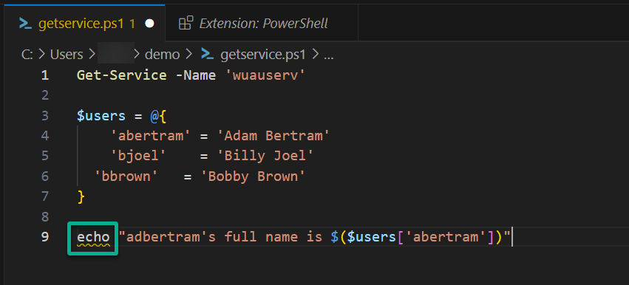Click the chevron after the demo breadcrumb
629x285 pixels.
pos(190,54)
